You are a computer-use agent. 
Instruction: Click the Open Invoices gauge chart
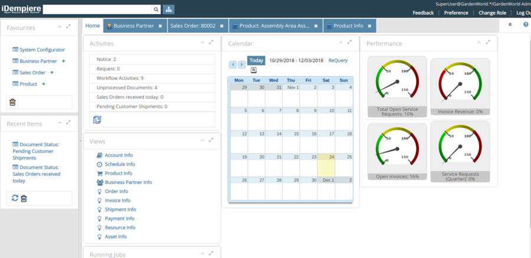(x=397, y=148)
